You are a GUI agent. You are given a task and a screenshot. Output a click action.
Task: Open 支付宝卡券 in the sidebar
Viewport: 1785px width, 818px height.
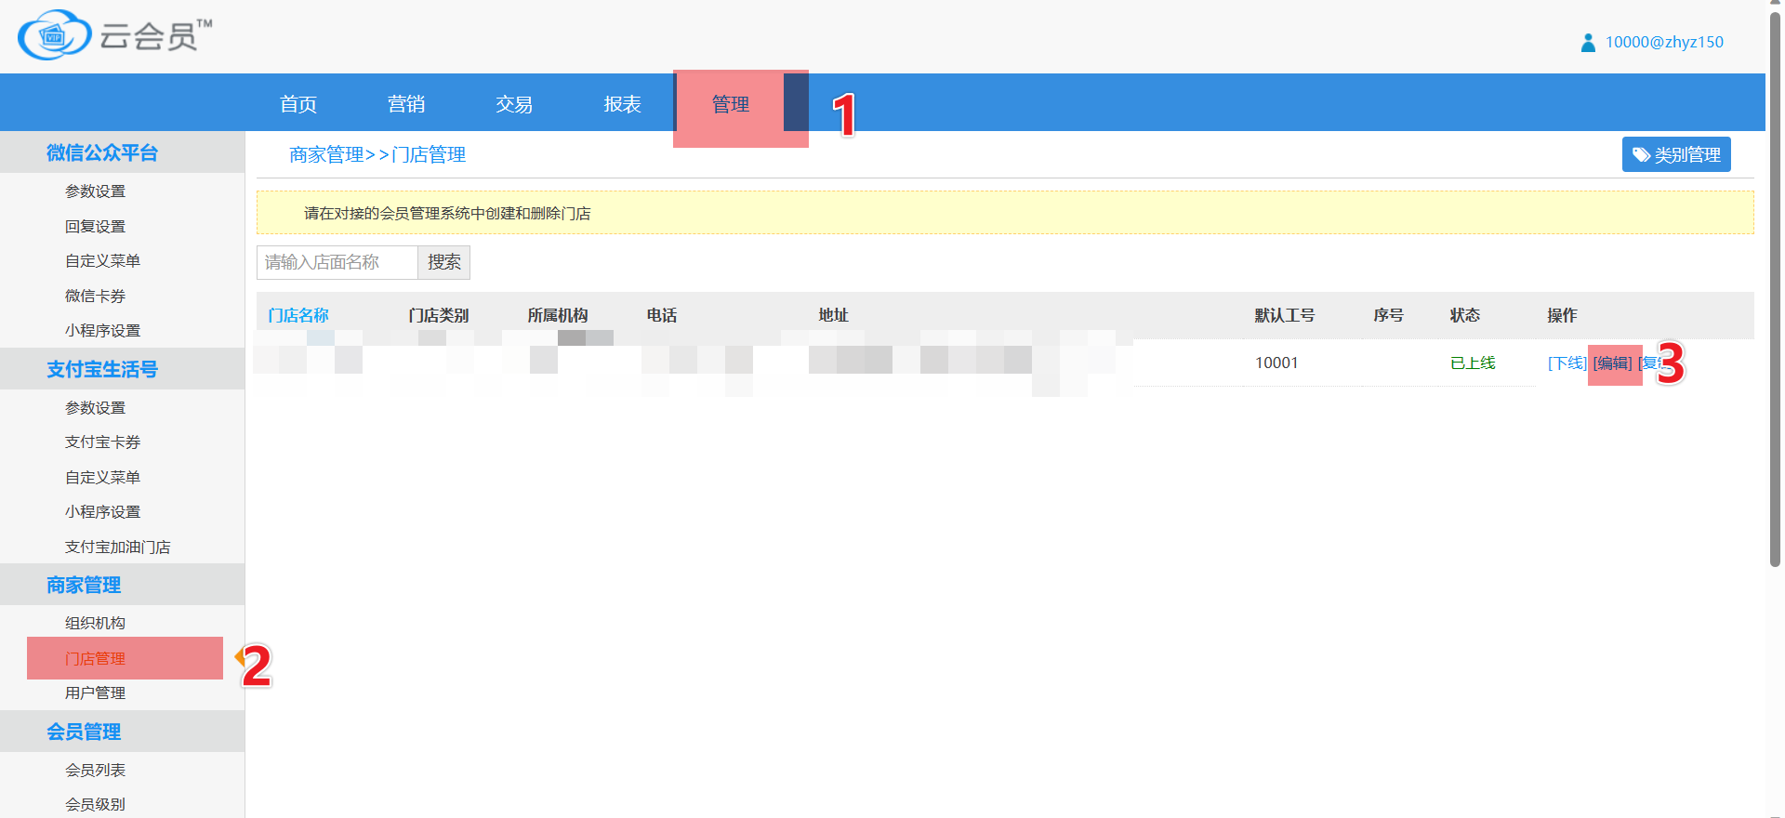tap(102, 442)
